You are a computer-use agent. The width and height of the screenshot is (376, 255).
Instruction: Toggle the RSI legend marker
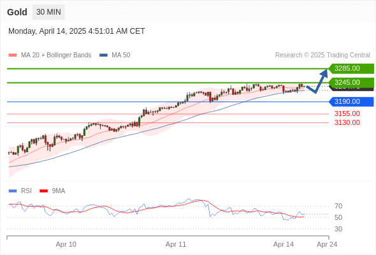(x=13, y=191)
